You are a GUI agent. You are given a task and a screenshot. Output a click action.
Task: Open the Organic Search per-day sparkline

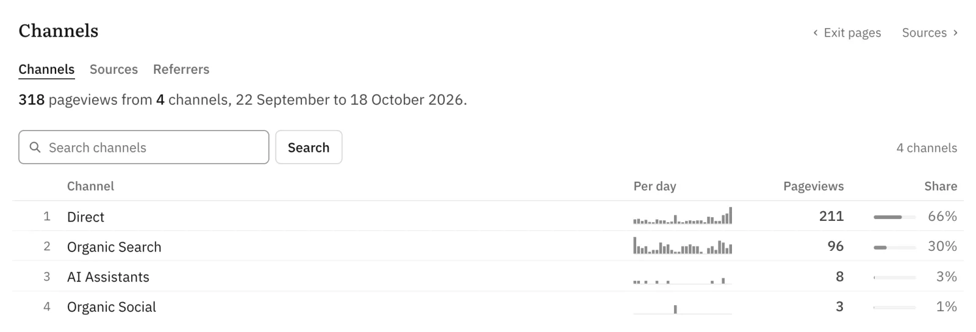[683, 246]
